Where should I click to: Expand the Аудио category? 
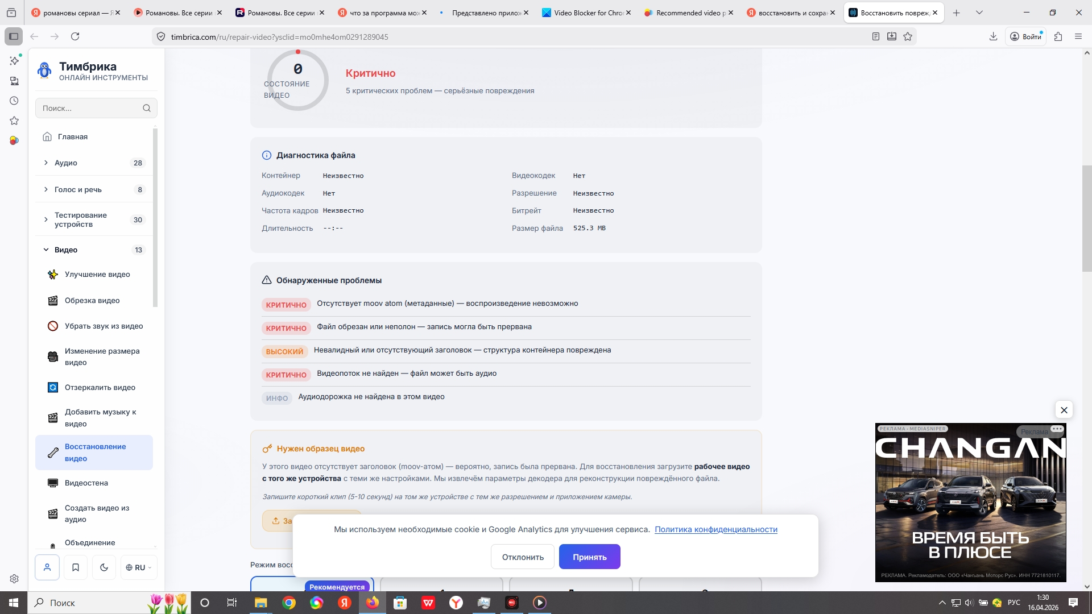pos(65,163)
